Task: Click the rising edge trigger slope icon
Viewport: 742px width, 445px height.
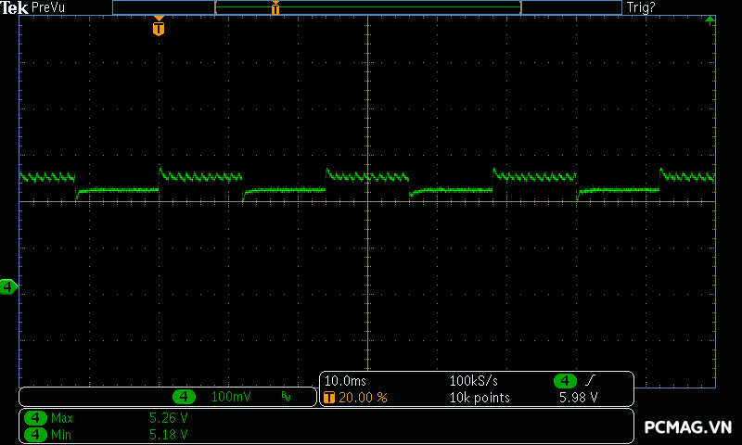Action: [x=590, y=381]
